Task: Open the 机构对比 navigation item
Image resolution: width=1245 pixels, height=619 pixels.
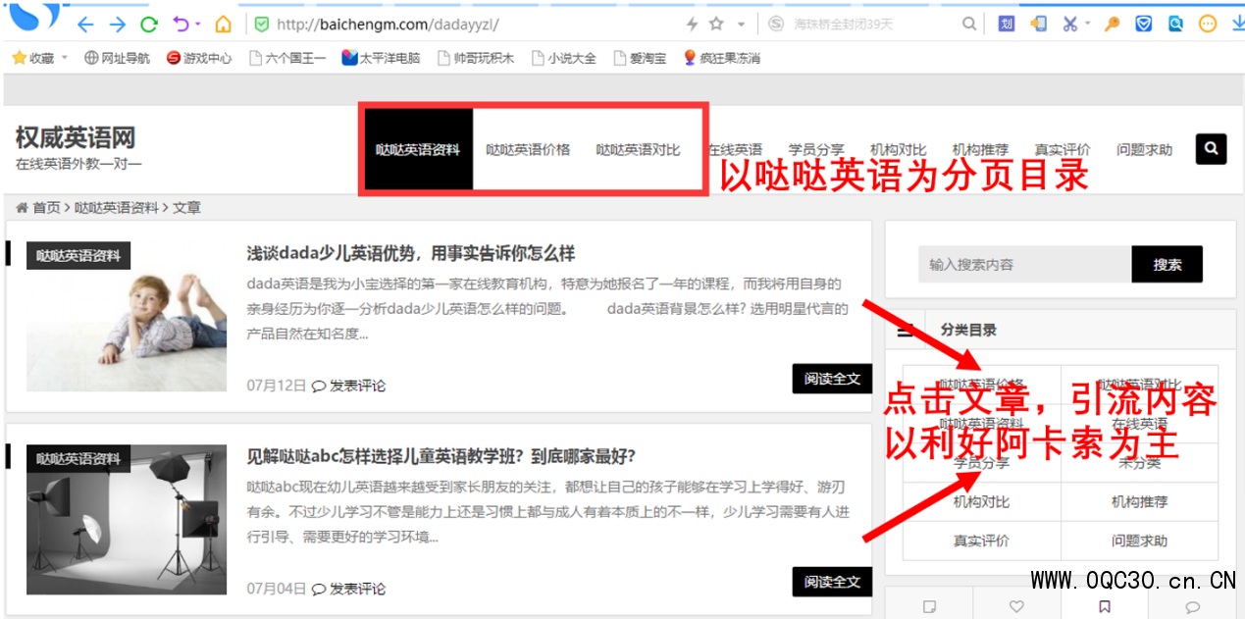Action: (x=898, y=150)
